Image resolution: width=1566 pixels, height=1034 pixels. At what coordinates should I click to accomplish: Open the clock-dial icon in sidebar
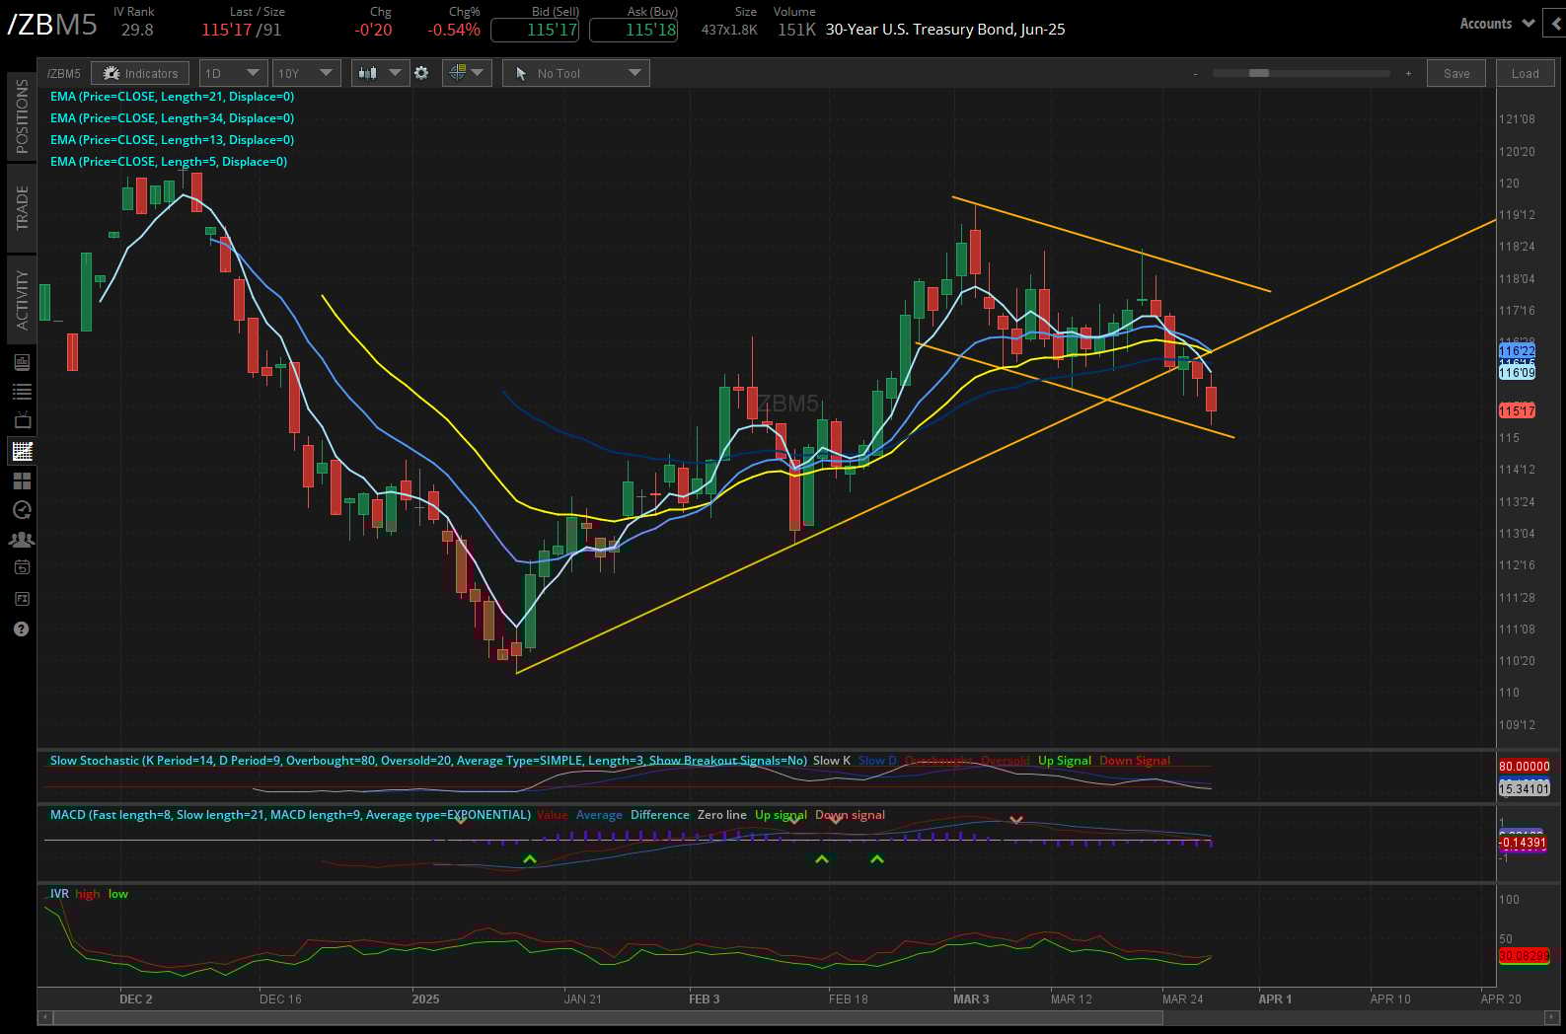(21, 510)
